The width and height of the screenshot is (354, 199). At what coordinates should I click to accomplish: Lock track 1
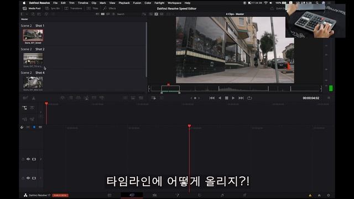(x=23, y=178)
